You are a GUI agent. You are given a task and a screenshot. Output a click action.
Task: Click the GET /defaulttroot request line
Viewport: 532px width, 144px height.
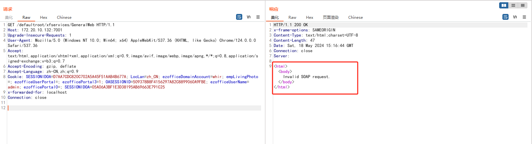(x=61, y=25)
